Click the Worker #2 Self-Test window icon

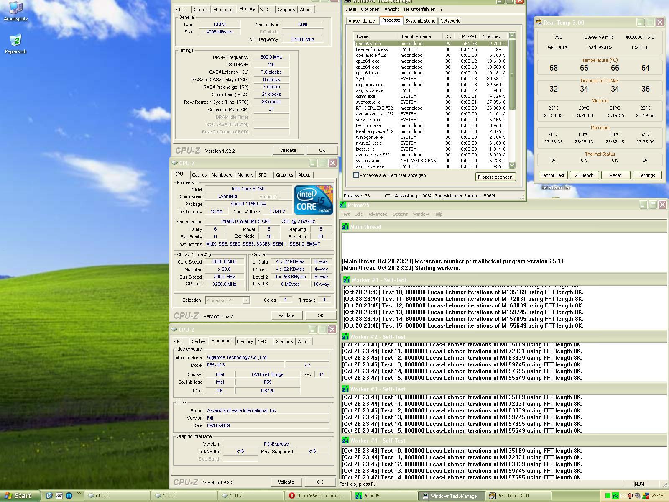(x=345, y=337)
